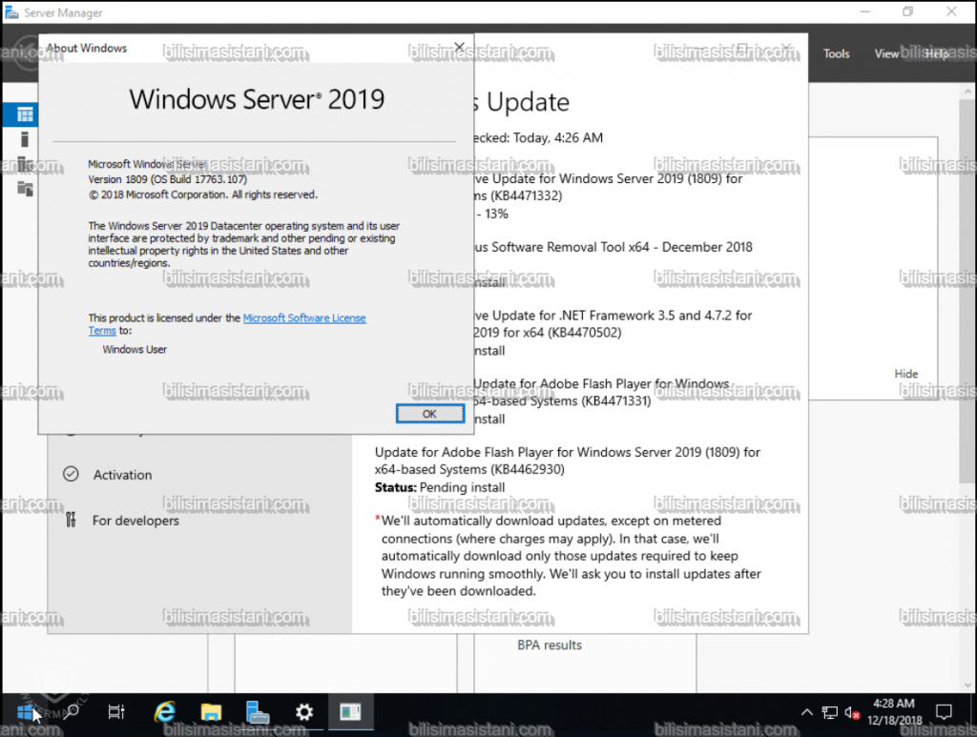Viewport: 977px width, 737px height.
Task: Open File and Storage Services sidebar icon
Action: pyautogui.click(x=25, y=189)
